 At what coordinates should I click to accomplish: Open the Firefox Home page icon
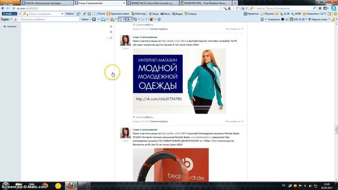point(320,8)
